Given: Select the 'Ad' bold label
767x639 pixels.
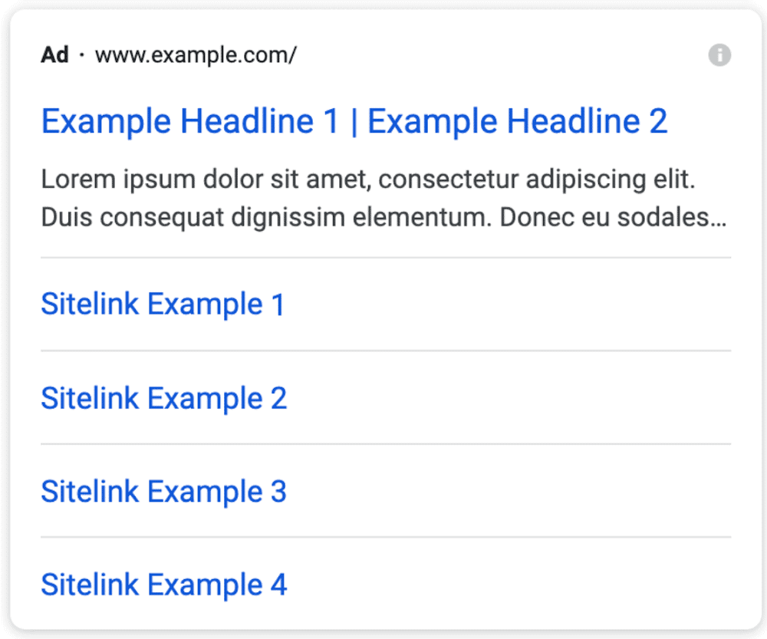Looking at the screenshot, I should click(52, 54).
